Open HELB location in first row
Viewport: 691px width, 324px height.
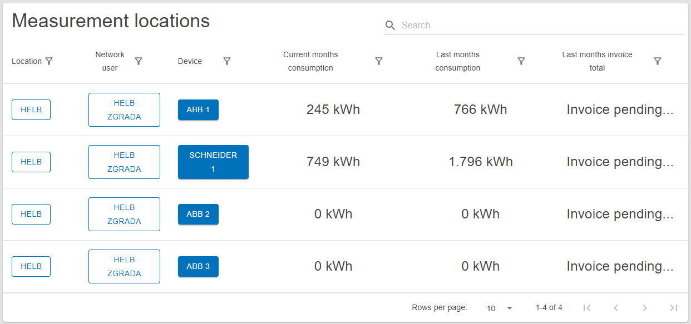coord(31,110)
